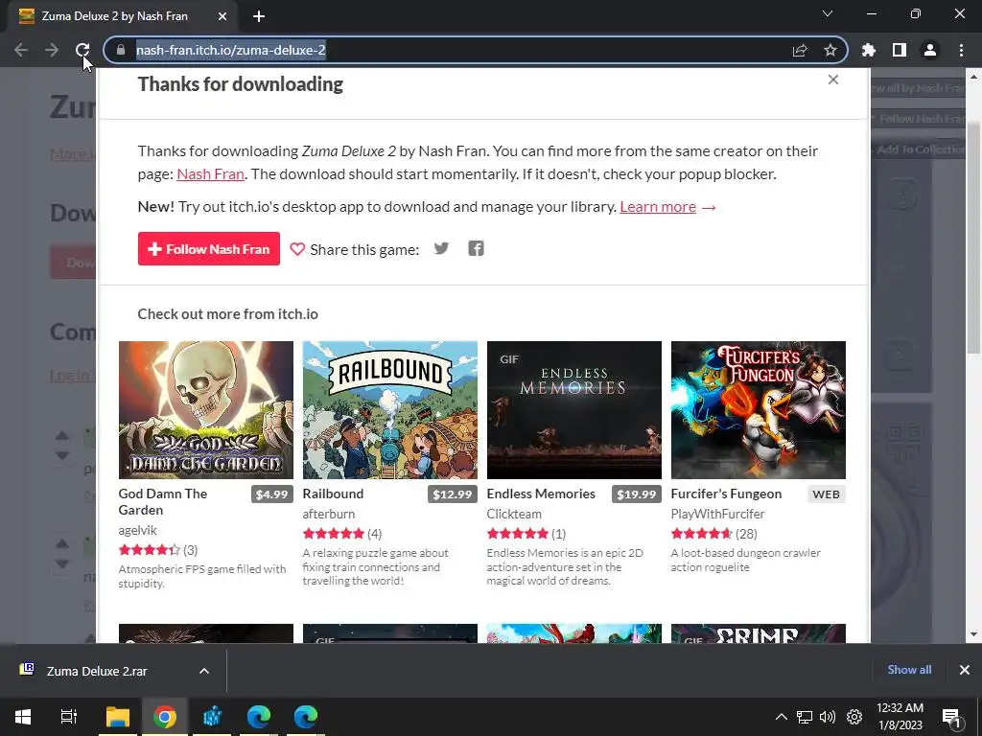
Task: Open the Clickteam author link
Action: [514, 514]
